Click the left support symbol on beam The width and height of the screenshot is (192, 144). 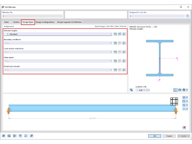[8, 111]
